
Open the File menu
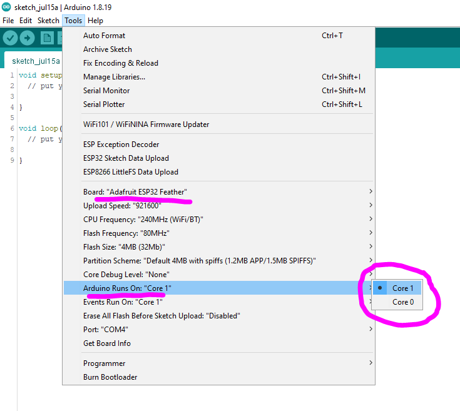coord(8,21)
